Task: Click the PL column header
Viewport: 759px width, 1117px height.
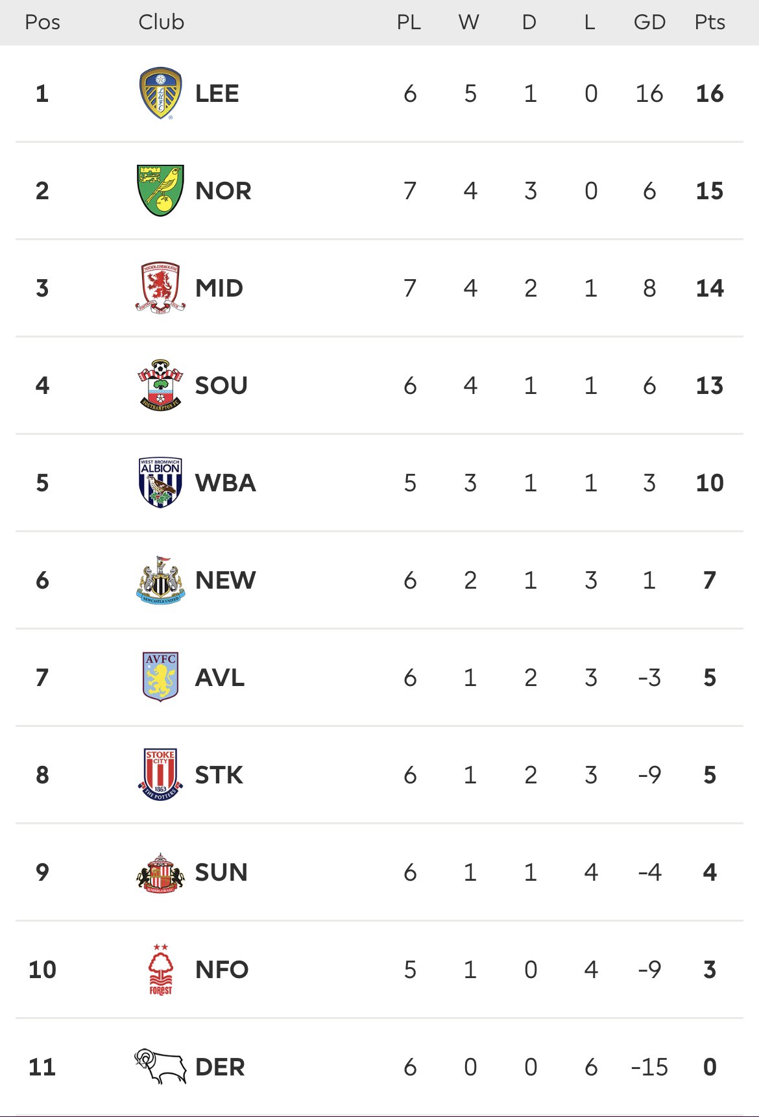Action: (x=409, y=22)
